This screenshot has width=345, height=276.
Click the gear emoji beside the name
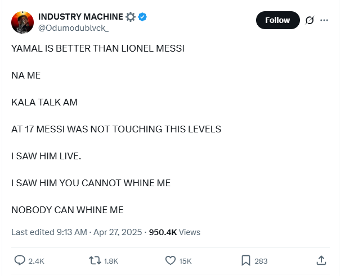pyautogui.click(x=131, y=17)
